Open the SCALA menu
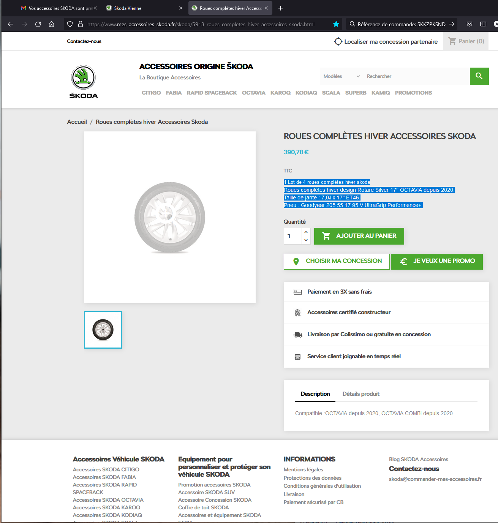This screenshot has width=498, height=523. [331, 93]
